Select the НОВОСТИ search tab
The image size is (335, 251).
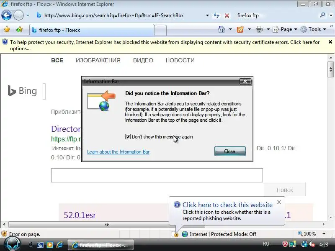coord(180,60)
